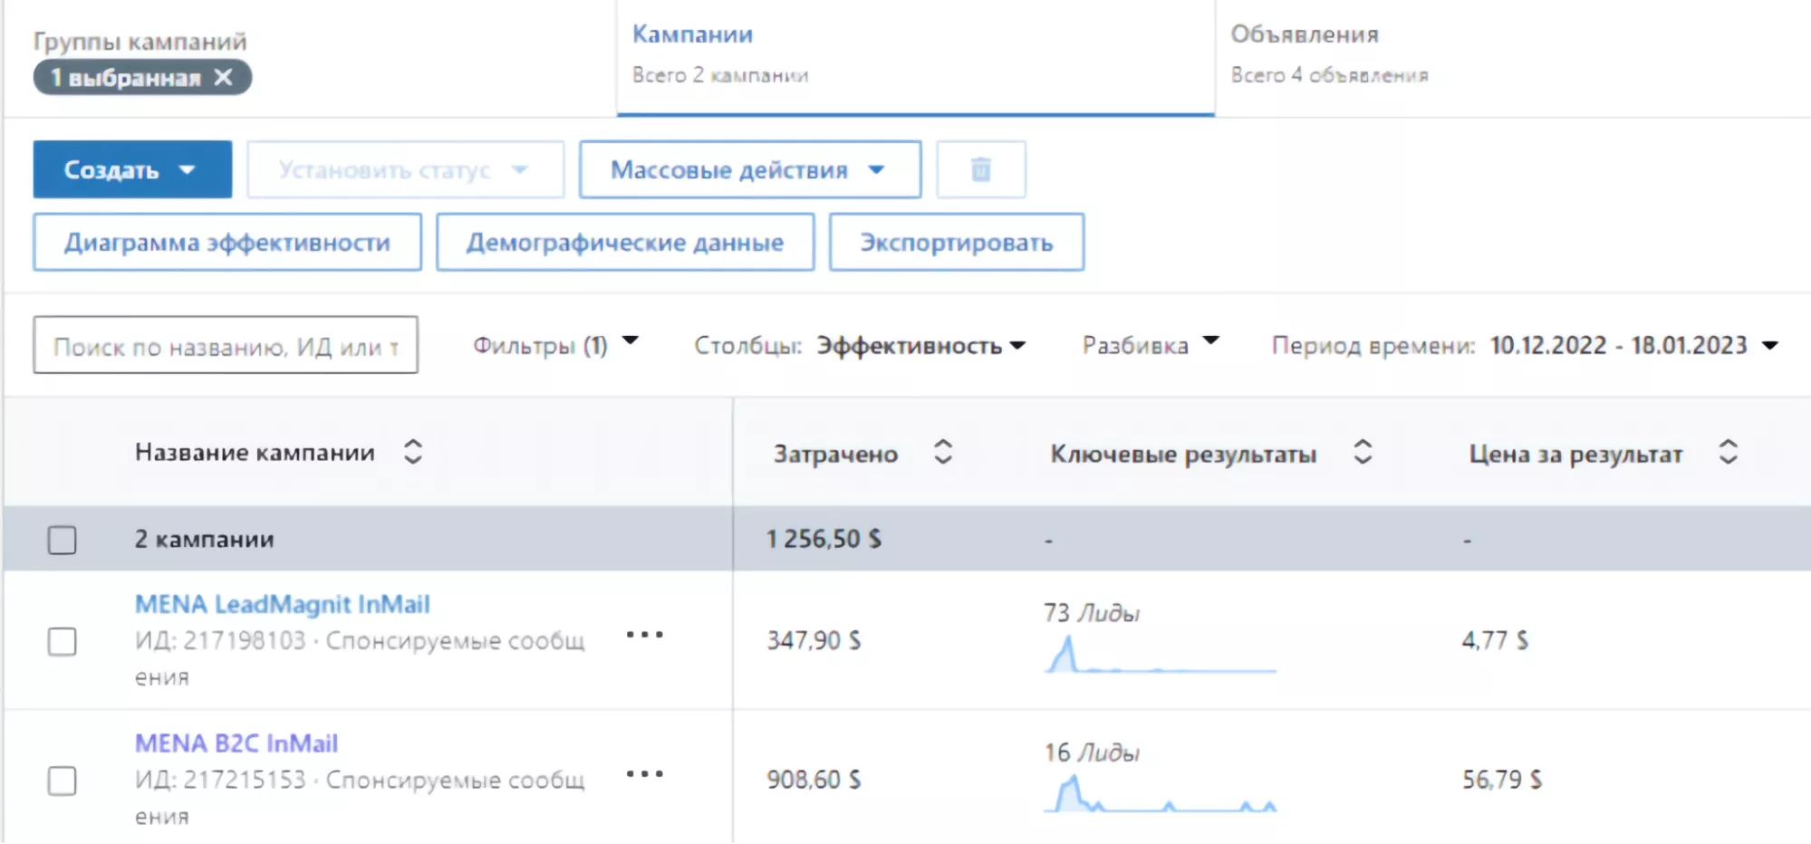Sort by 'Цена за результат' column arrows

point(1729,452)
